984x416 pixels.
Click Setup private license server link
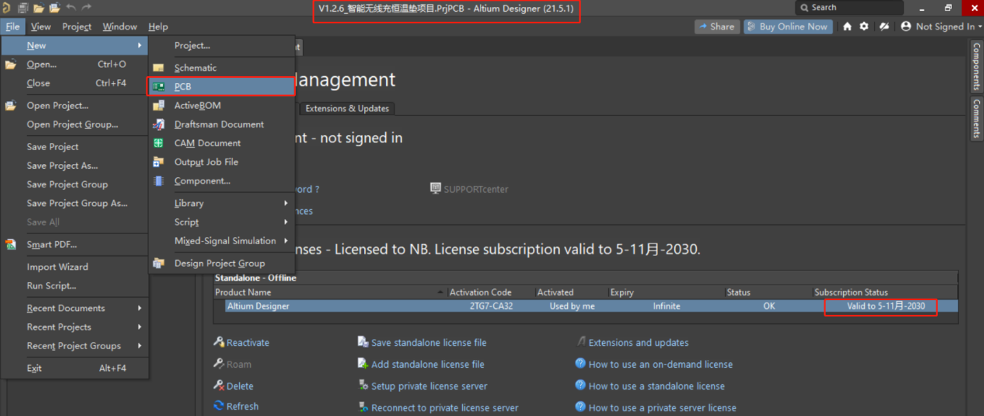429,386
